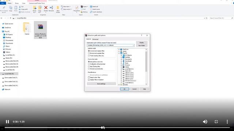Confirm extraction with the OK button

pyautogui.click(x=124, y=89)
